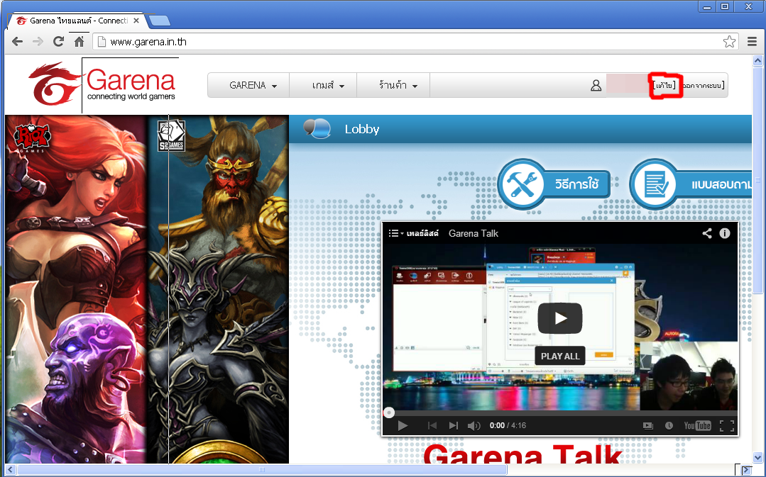
Task: Click the vertical scrollbar up arrow
Action: pyautogui.click(x=757, y=61)
